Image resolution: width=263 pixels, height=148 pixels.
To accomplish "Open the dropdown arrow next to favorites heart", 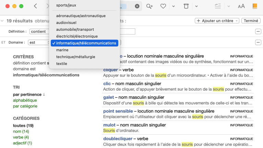I will 174,6.
